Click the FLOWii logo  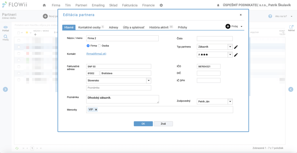click(15, 5)
